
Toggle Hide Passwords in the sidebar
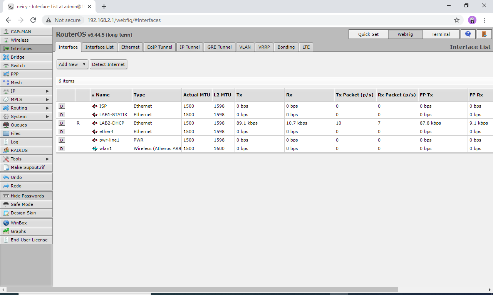pyautogui.click(x=26, y=196)
